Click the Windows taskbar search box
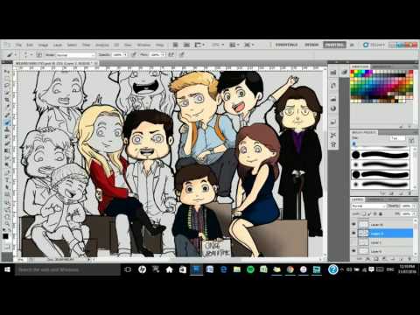This screenshot has width=420, height=315. pos(67,269)
